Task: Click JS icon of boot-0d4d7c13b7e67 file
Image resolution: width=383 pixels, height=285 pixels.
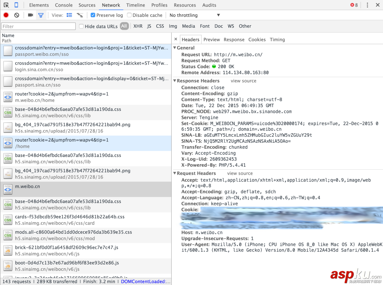Action: 8,266
